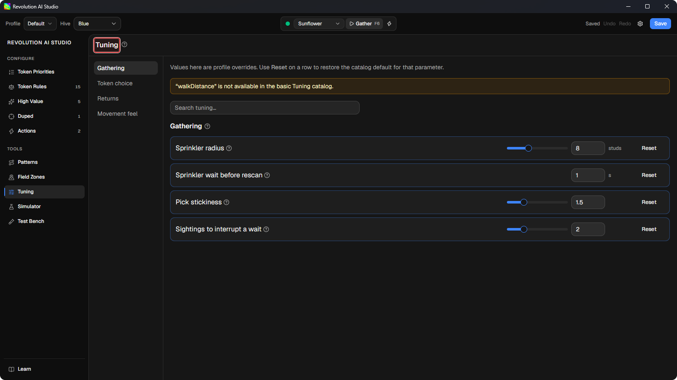Open the Duped section
Screen dimensions: 677x380
tap(44, 116)
